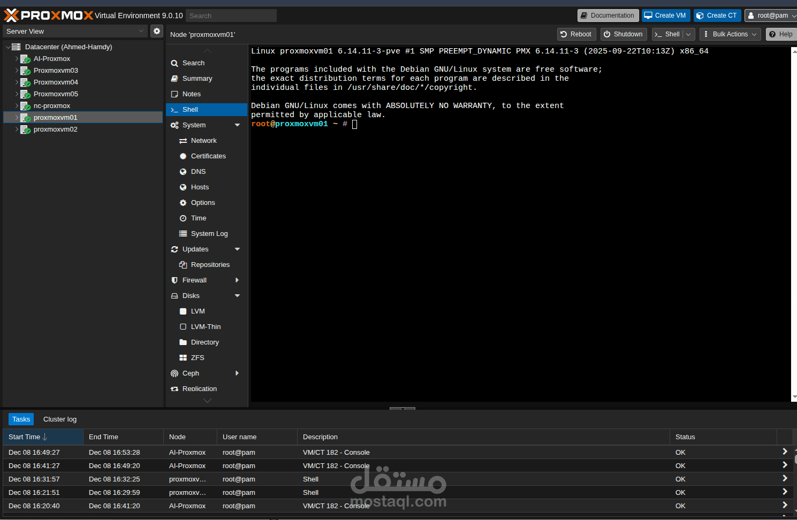Open the root@pam user menu
Image resolution: width=797 pixels, height=520 pixels.
pyautogui.click(x=771, y=16)
